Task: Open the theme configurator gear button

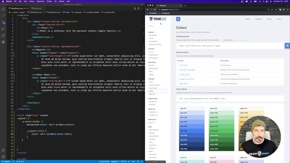Action: pyautogui.click(x=287, y=45)
